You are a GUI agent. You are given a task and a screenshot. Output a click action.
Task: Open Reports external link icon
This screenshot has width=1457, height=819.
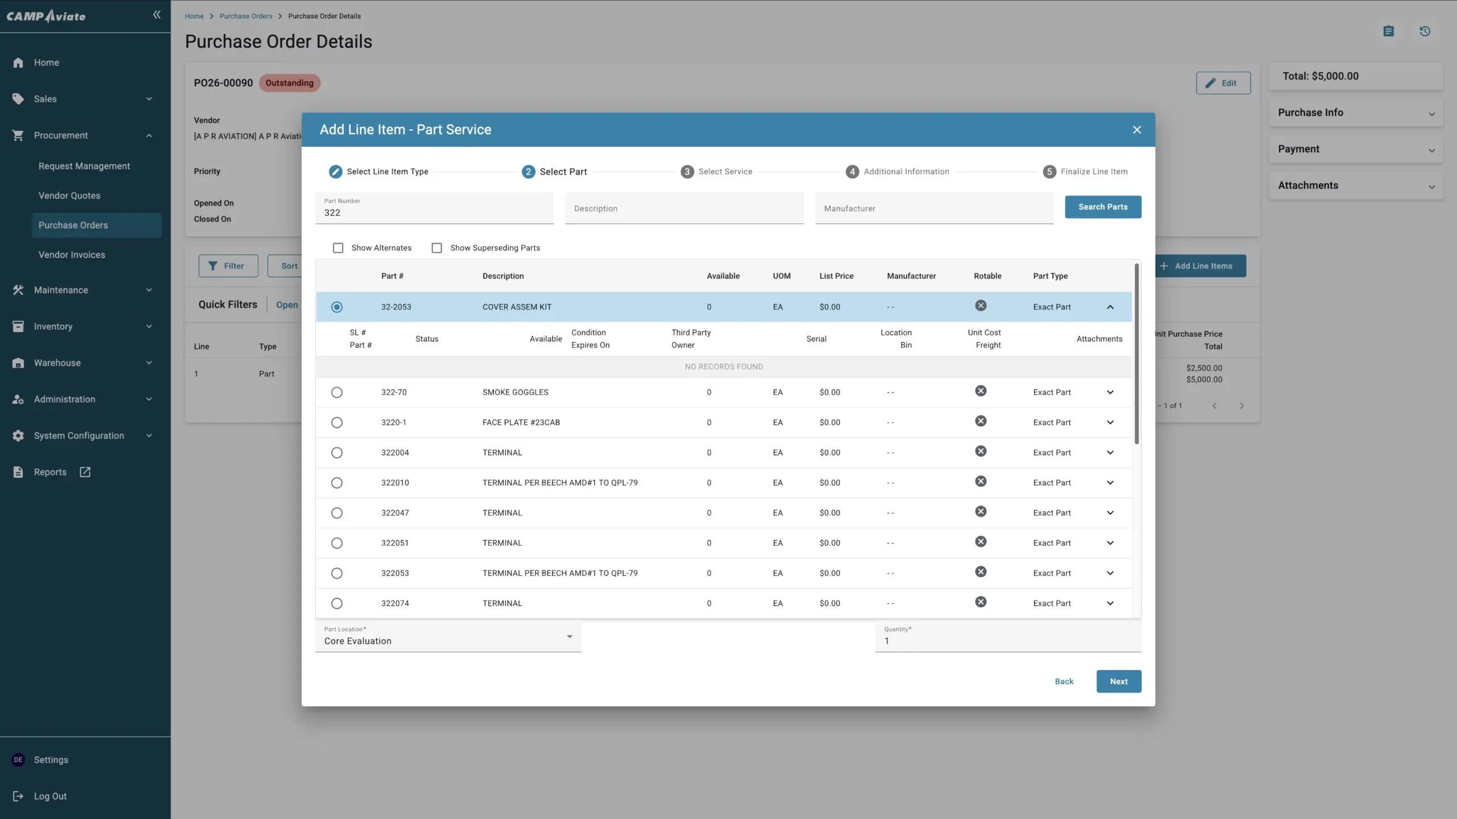tap(85, 472)
